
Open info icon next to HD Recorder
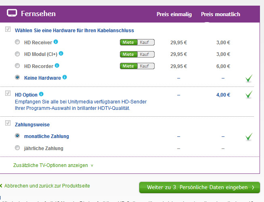pyautogui.click(x=57, y=65)
